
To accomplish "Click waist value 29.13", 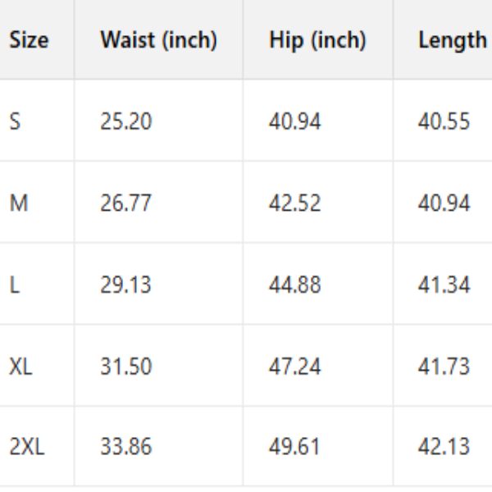I will (x=125, y=285).
